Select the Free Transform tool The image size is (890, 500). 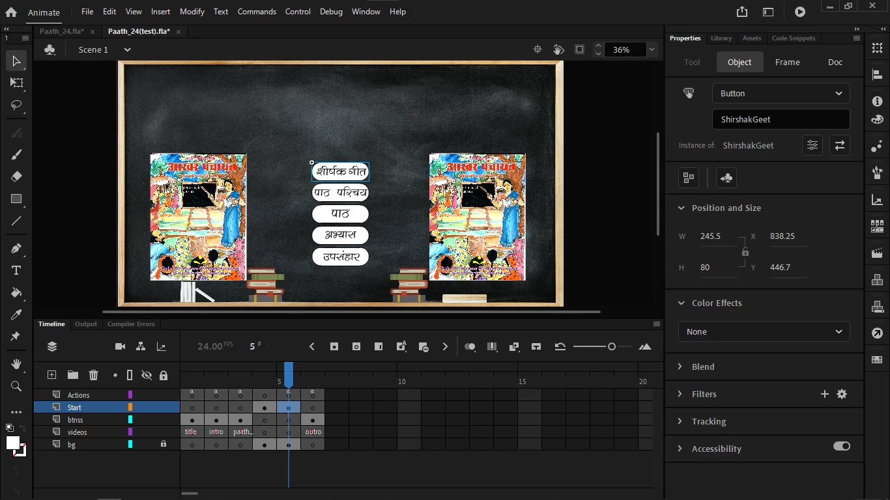click(x=16, y=83)
